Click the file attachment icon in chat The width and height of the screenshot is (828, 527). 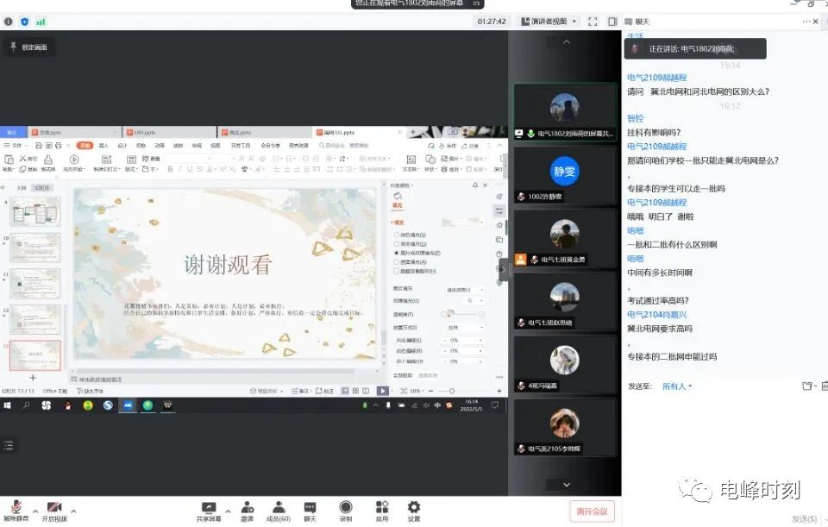[807, 386]
